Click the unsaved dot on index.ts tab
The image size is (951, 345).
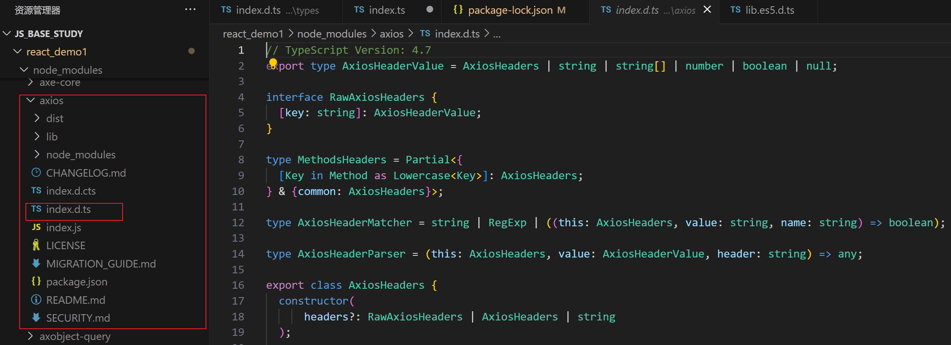[x=430, y=10]
